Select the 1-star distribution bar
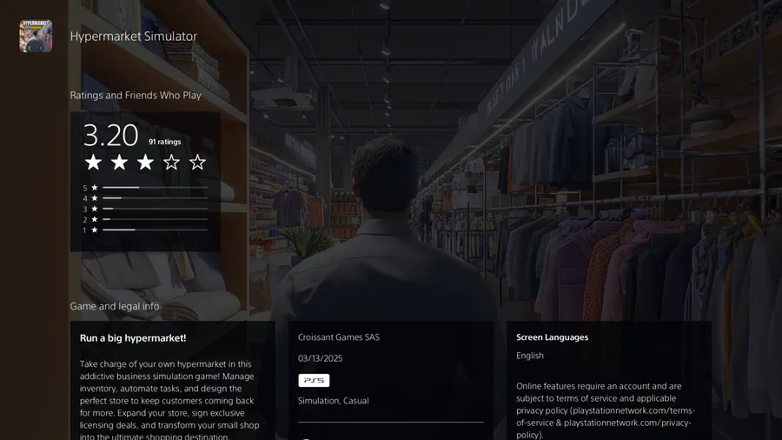The width and height of the screenshot is (782, 440). (x=156, y=230)
